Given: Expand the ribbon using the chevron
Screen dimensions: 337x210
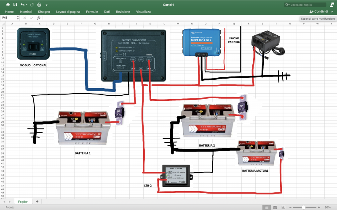Looking at the screenshot, I should pyautogui.click(x=332, y=12).
